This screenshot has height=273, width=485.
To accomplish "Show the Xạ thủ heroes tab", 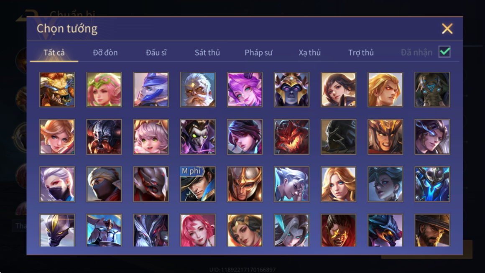I will pyautogui.click(x=310, y=53).
